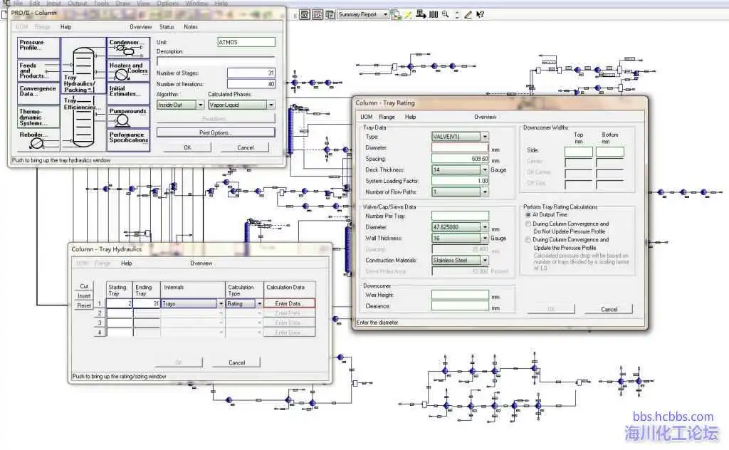The image size is (729, 450).
Task: Open Help menu in Tray Hydraulics window
Action: tap(127, 263)
